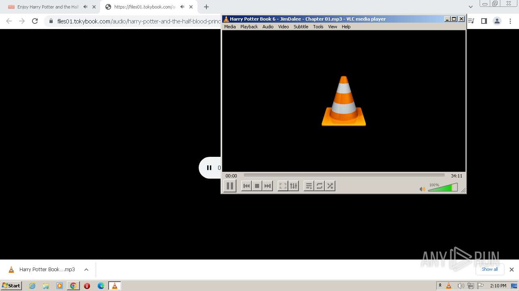Mute the Enjoy Harry Potter tab
Image resolution: width=519 pixels, height=291 pixels.
click(85, 7)
